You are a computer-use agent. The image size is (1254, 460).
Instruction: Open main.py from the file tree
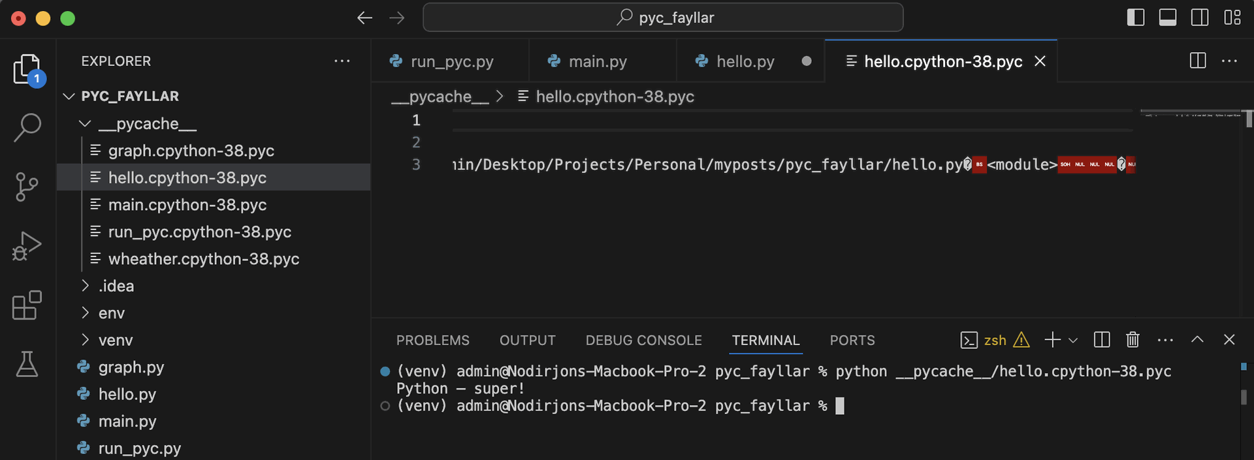pos(214,422)
